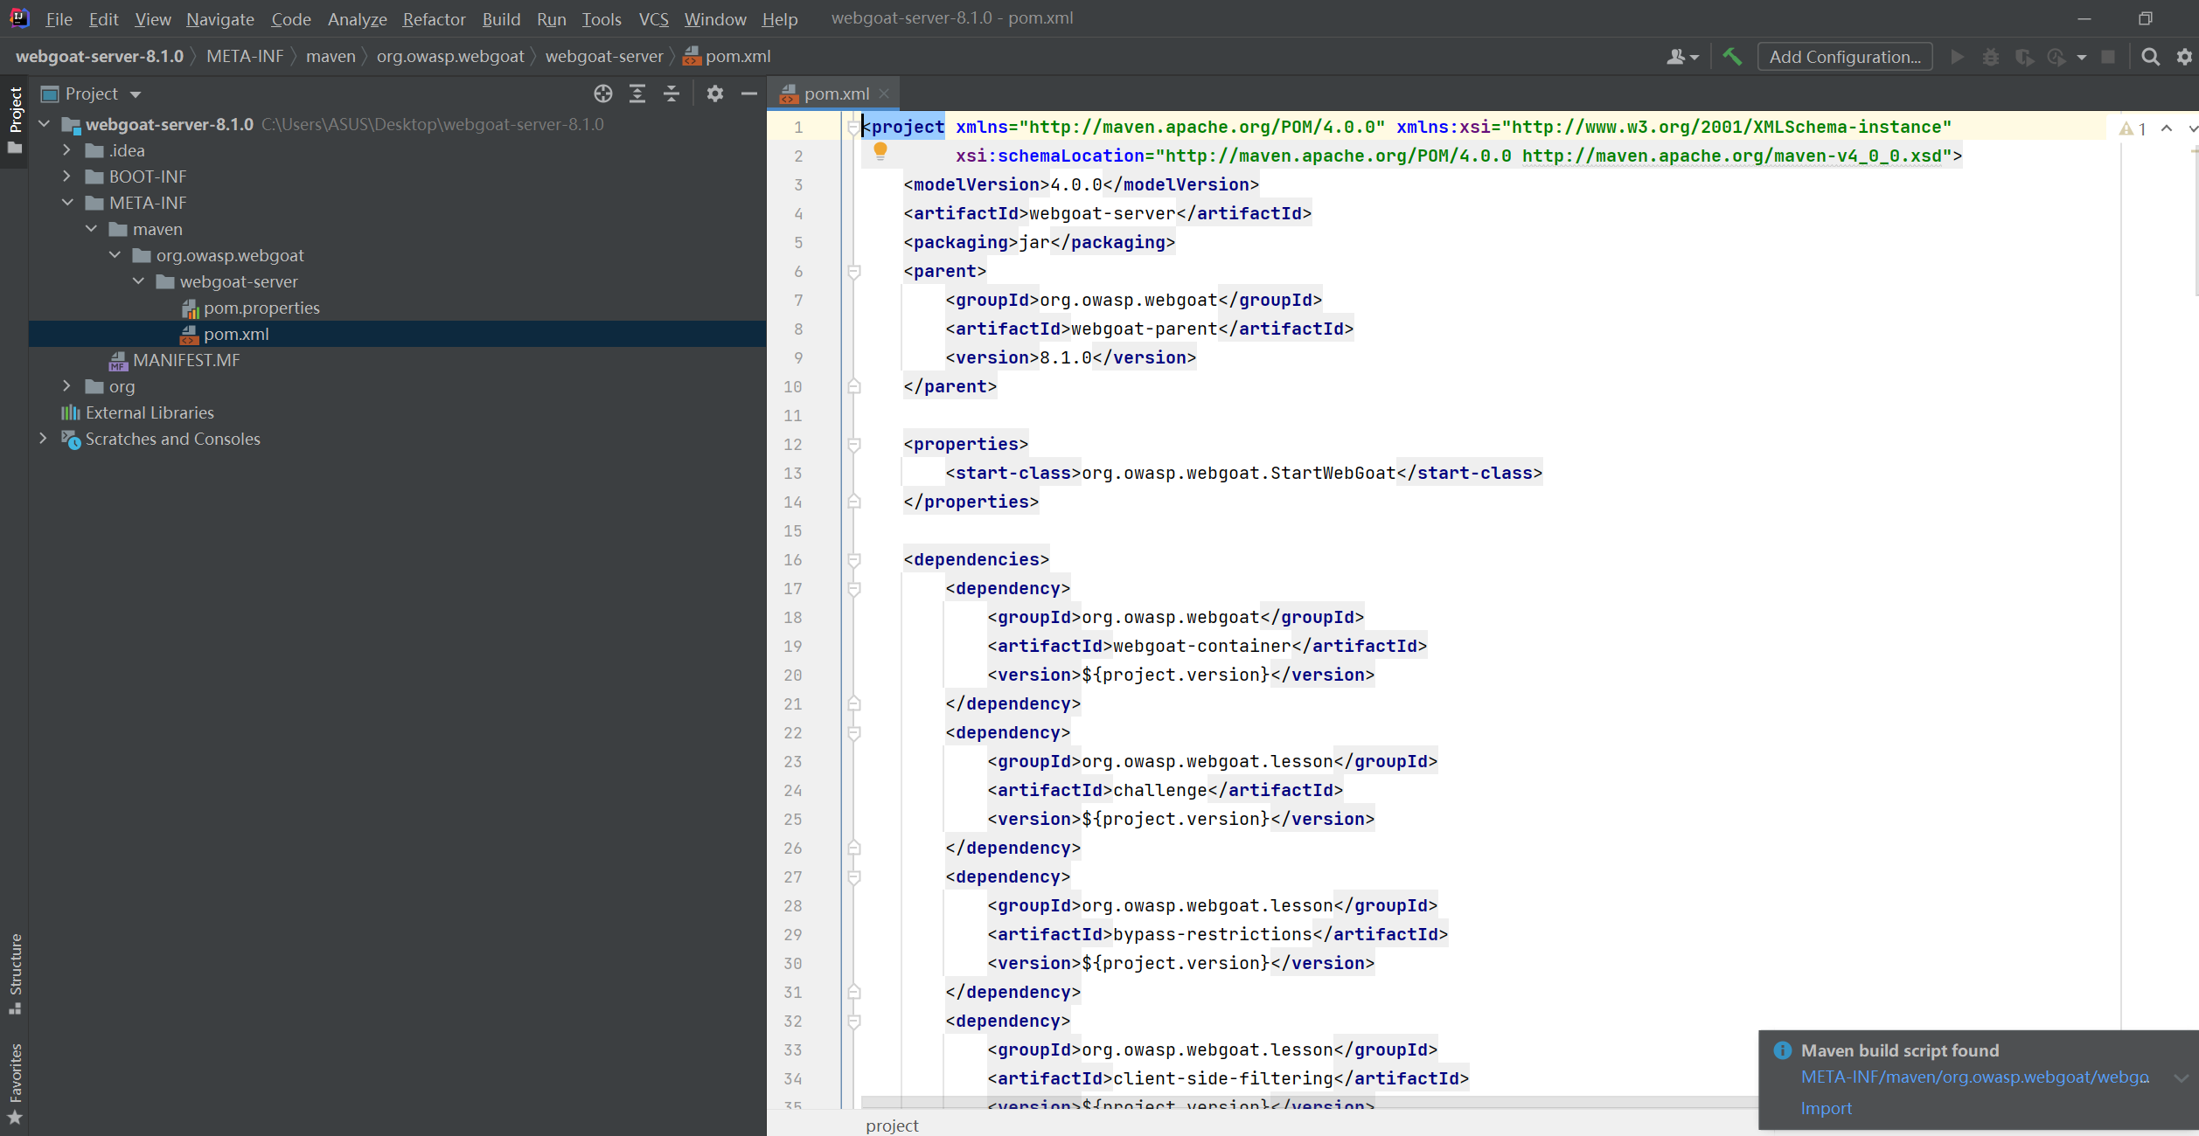Image resolution: width=2199 pixels, height=1136 pixels.
Task: Click line number 13 in the gutter
Action: click(x=792, y=473)
